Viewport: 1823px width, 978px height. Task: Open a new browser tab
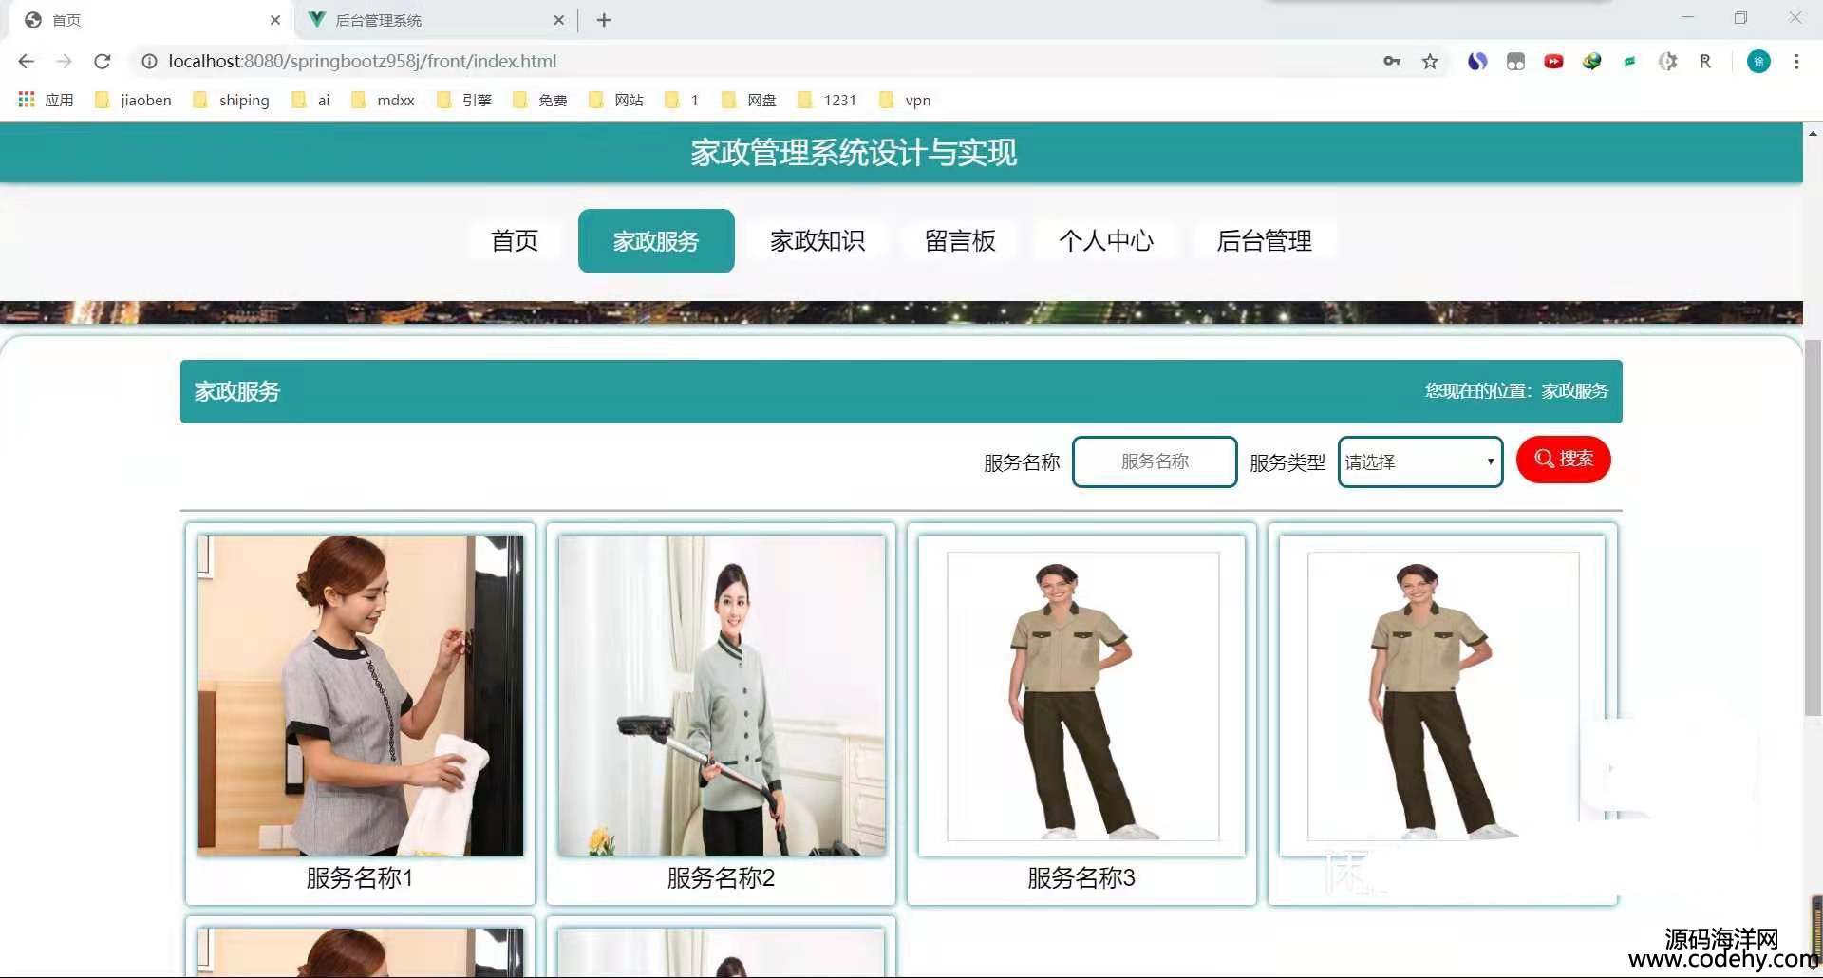click(604, 20)
